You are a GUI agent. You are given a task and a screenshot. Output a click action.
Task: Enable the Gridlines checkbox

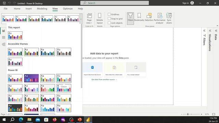pyautogui.click(x=109, y=14)
